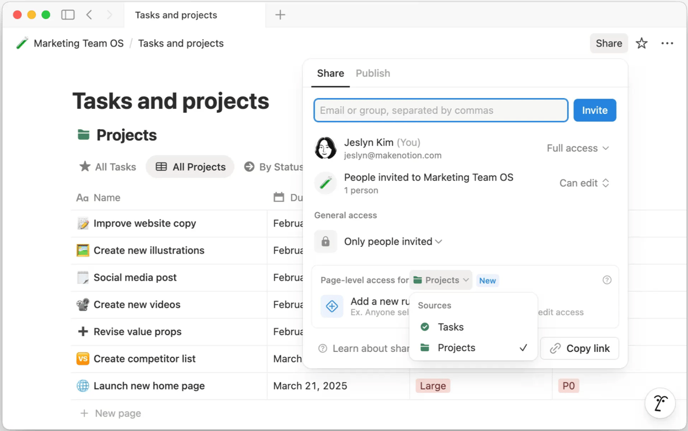Click the page-level access help question icon
The image size is (688, 431).
click(x=607, y=280)
